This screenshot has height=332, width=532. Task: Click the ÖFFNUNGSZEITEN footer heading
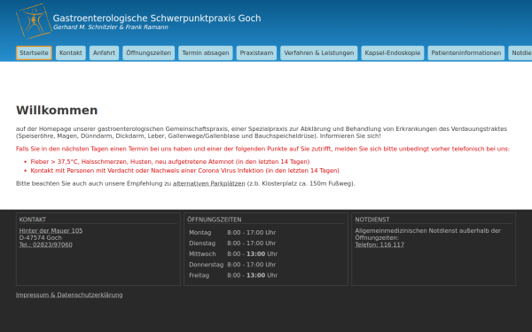[215, 220]
